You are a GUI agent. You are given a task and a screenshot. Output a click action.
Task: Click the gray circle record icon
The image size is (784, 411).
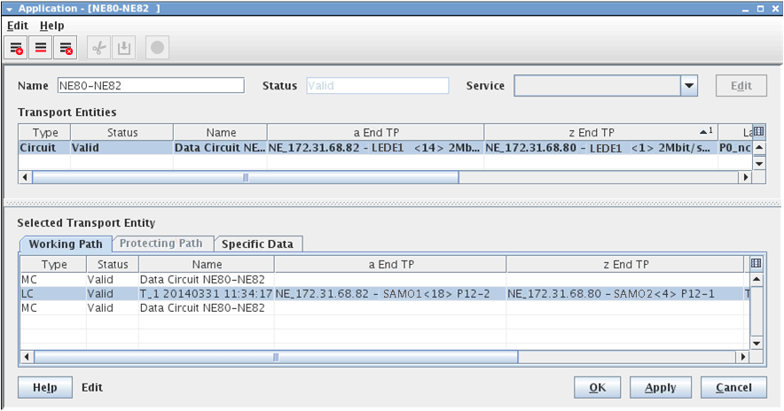coord(157,49)
